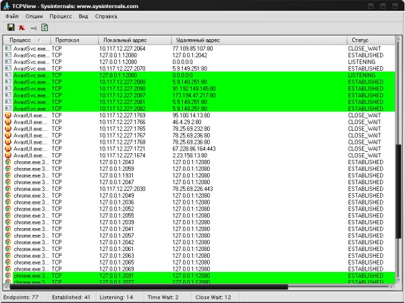
Task: Click chrome icon in row with 127.0.0.1:2041
Action: point(8,229)
